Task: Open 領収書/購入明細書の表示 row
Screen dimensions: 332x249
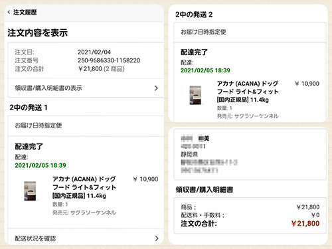Action: coord(86,88)
